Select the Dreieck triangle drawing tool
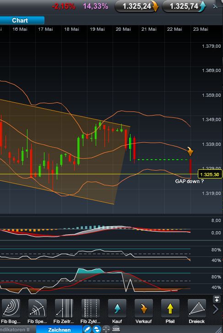223x333 pixels. pos(197,308)
